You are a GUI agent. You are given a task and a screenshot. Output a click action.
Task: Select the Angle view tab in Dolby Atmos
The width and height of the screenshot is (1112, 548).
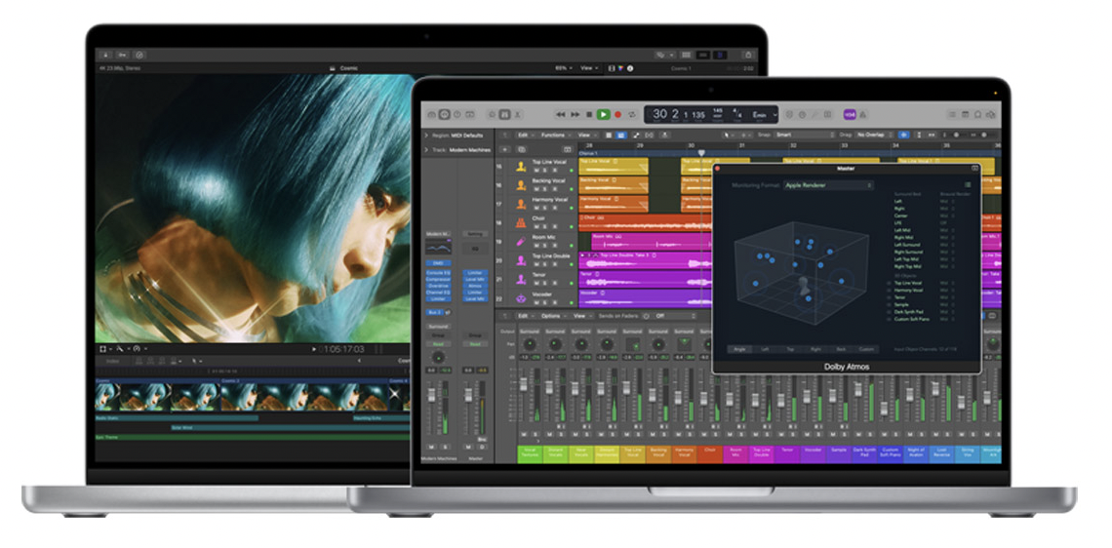739,349
